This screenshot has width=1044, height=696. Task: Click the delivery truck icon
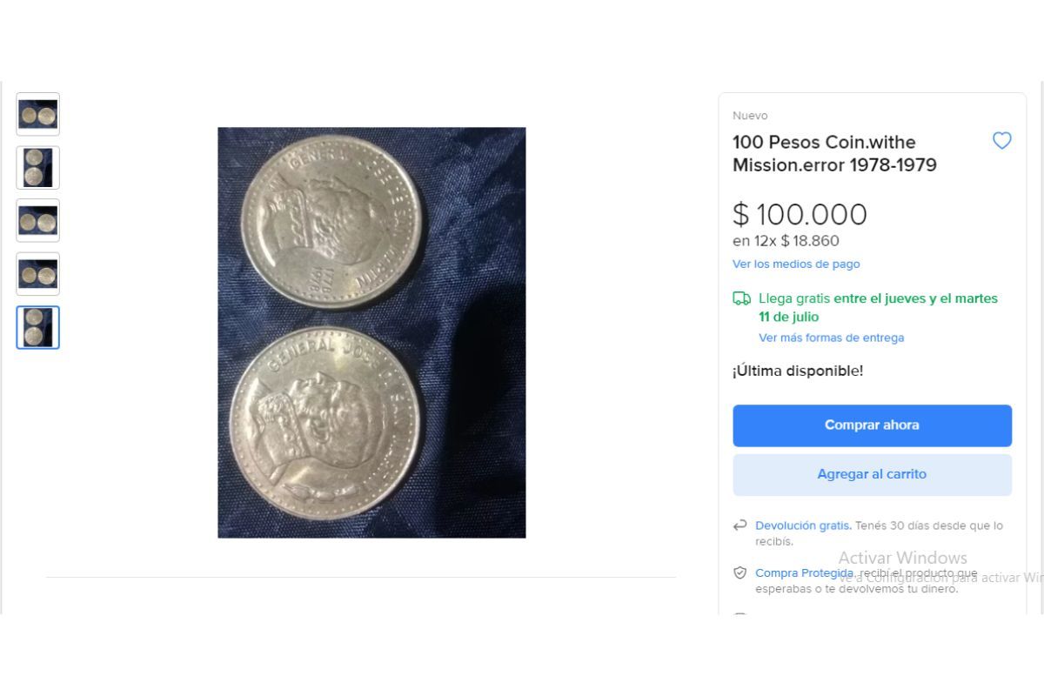coord(741,298)
